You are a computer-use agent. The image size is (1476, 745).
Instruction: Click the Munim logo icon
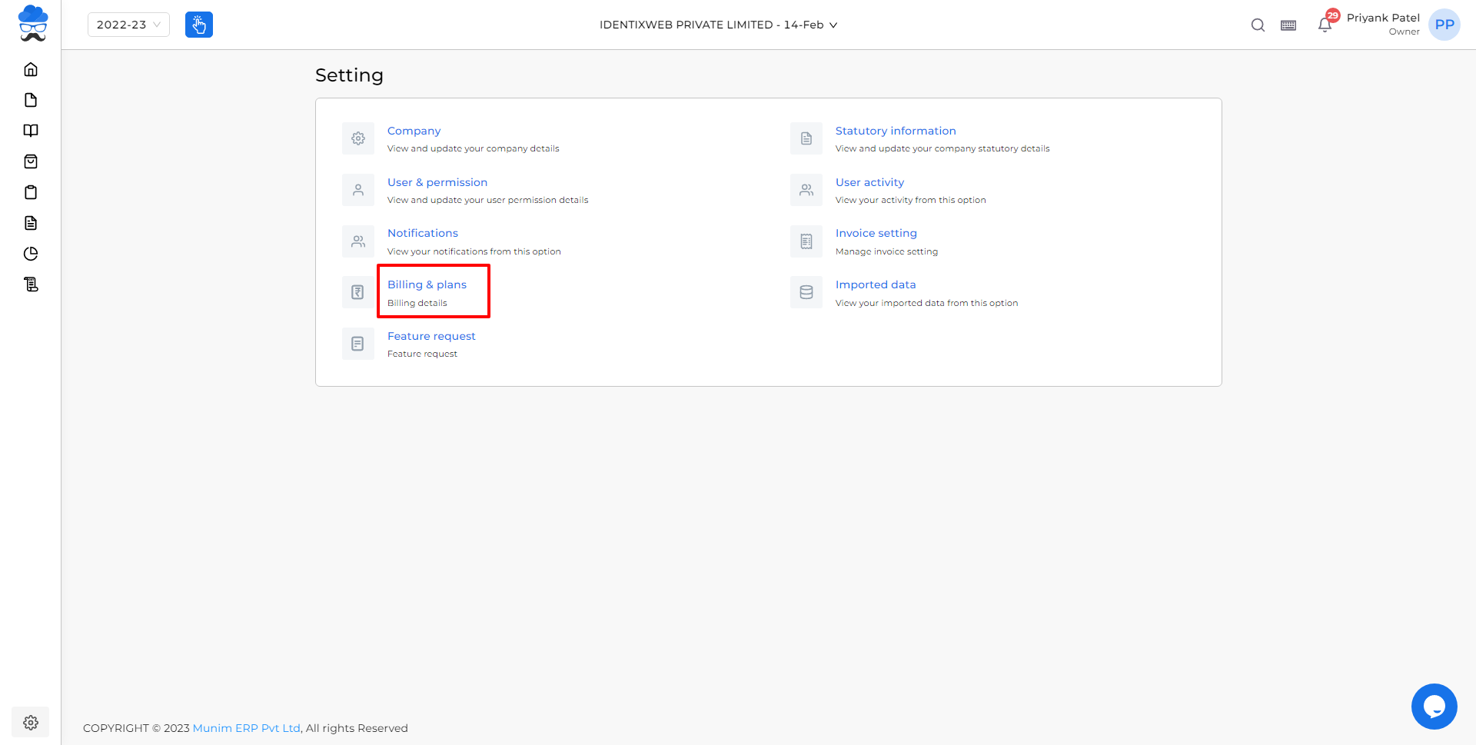pos(32,23)
